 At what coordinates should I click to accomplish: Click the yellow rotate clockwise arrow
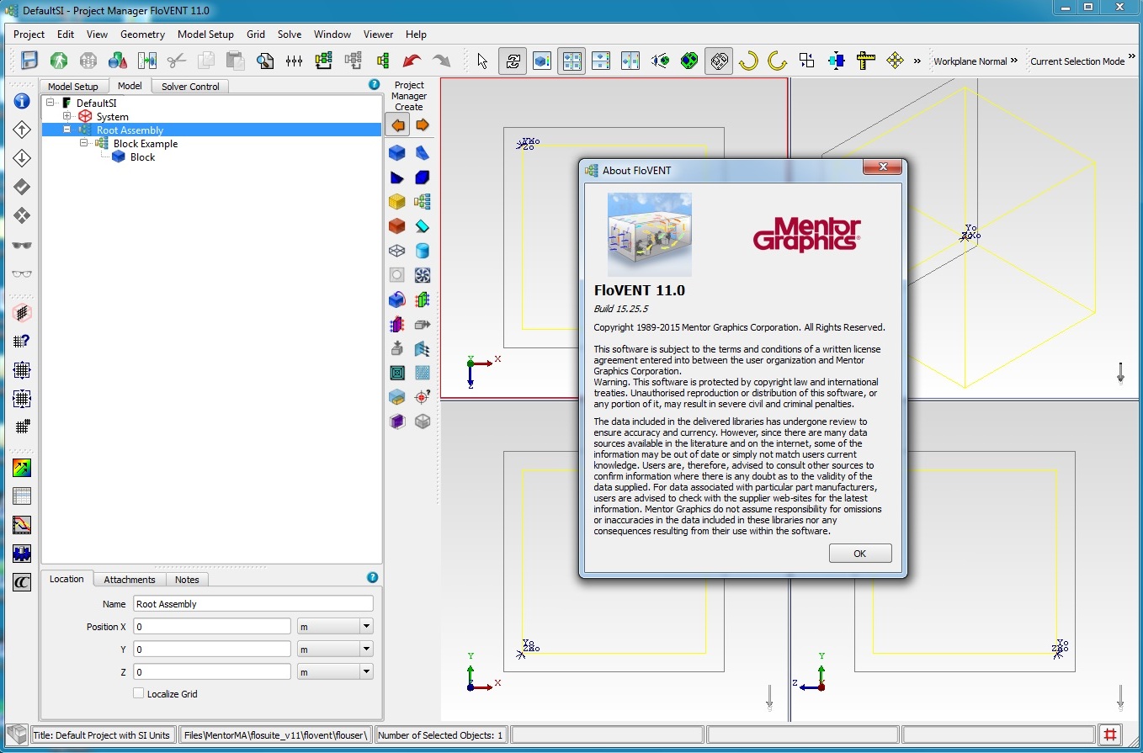click(x=748, y=61)
